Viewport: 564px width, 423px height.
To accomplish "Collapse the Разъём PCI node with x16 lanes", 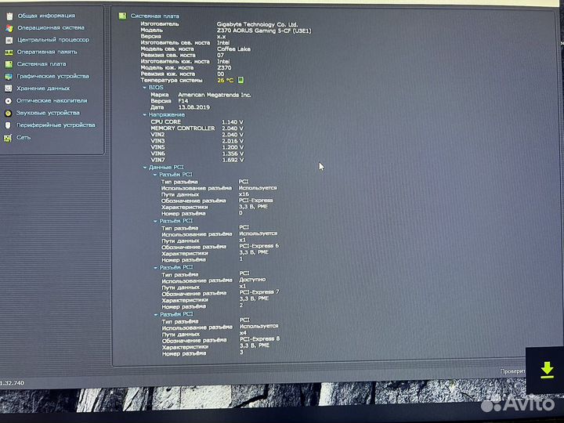I will point(155,175).
